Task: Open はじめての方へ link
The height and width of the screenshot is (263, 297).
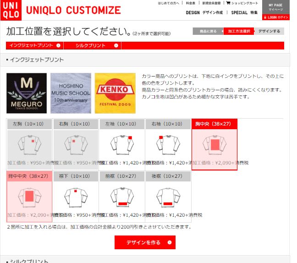Action: tap(168, 3)
